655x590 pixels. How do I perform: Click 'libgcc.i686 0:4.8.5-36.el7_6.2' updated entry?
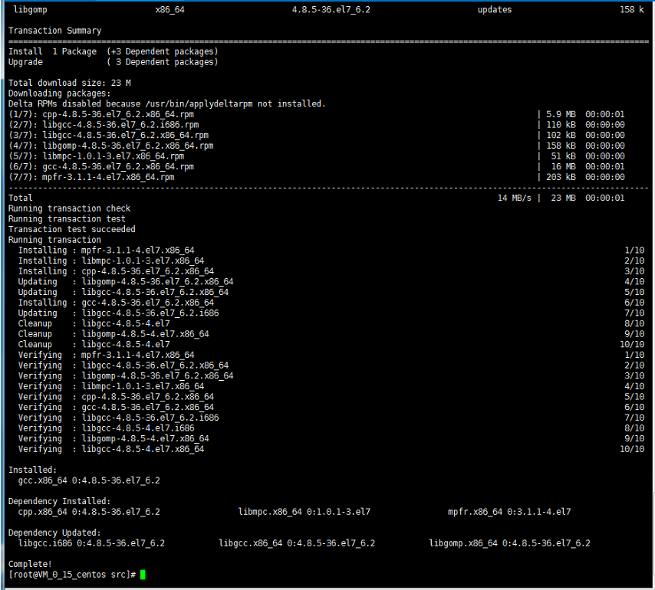pyautogui.click(x=91, y=542)
